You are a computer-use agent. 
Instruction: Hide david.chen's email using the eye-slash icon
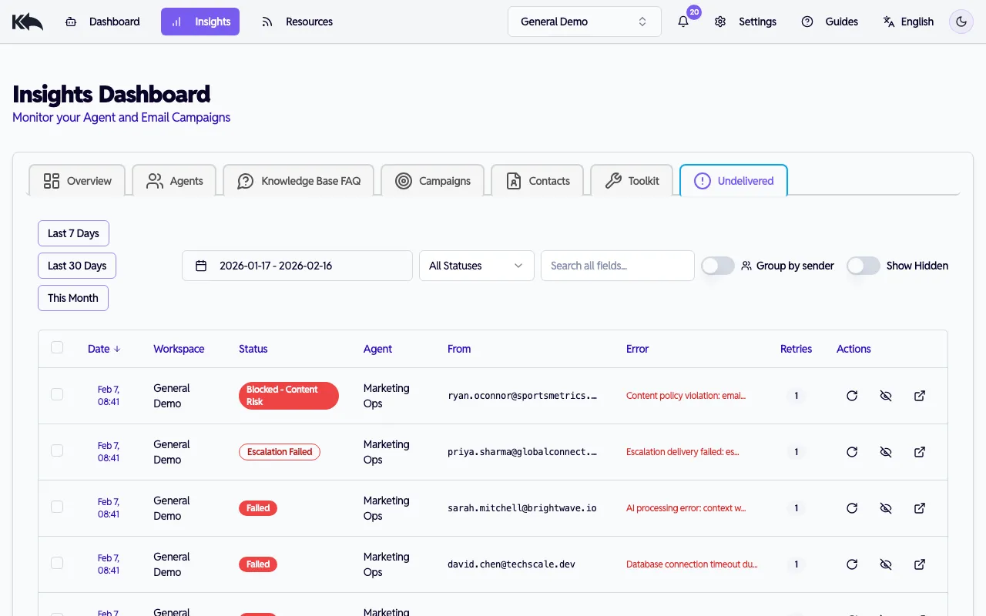pos(886,564)
